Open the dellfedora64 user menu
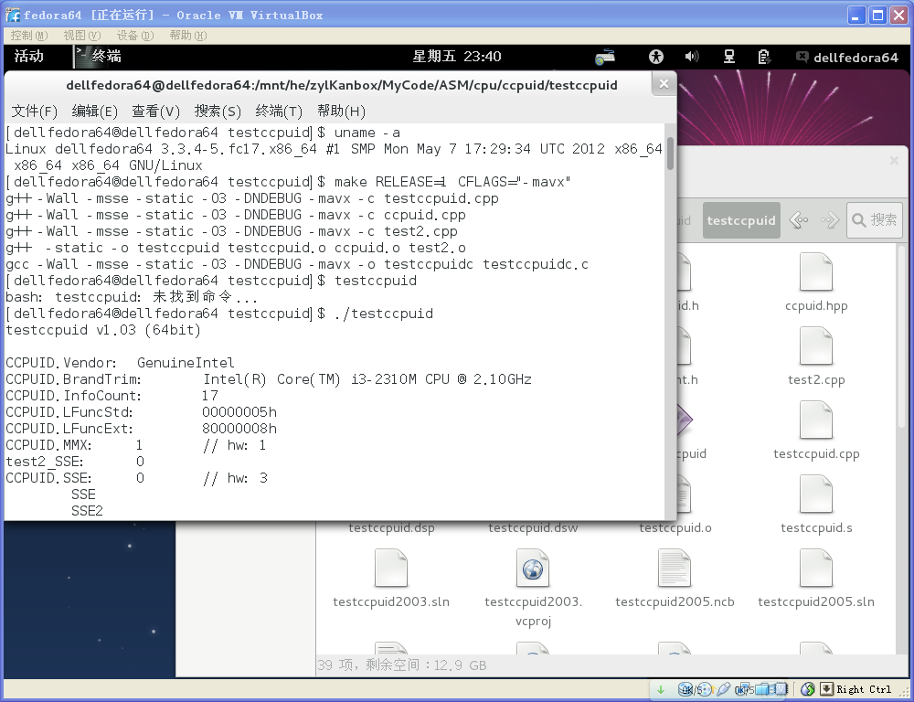This screenshot has width=914, height=702. (847, 58)
